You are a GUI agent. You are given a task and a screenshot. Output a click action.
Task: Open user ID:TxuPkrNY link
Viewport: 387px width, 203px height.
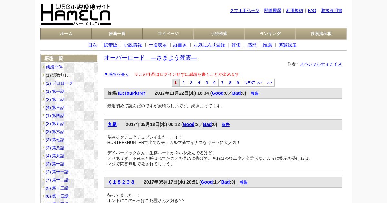pos(132,93)
